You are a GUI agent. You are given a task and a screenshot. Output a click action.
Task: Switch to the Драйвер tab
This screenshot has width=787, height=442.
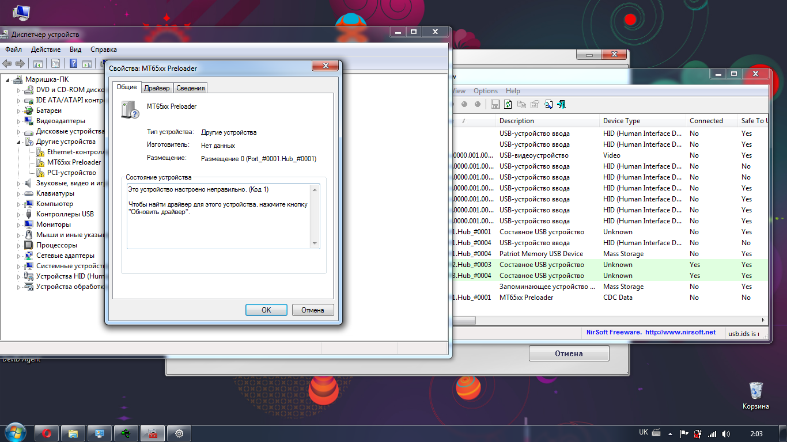[157, 87]
